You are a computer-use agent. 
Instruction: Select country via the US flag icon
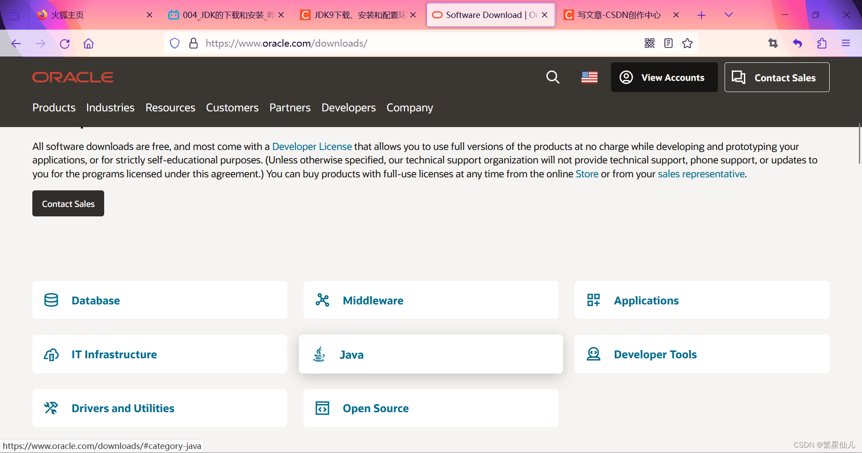pyautogui.click(x=589, y=77)
